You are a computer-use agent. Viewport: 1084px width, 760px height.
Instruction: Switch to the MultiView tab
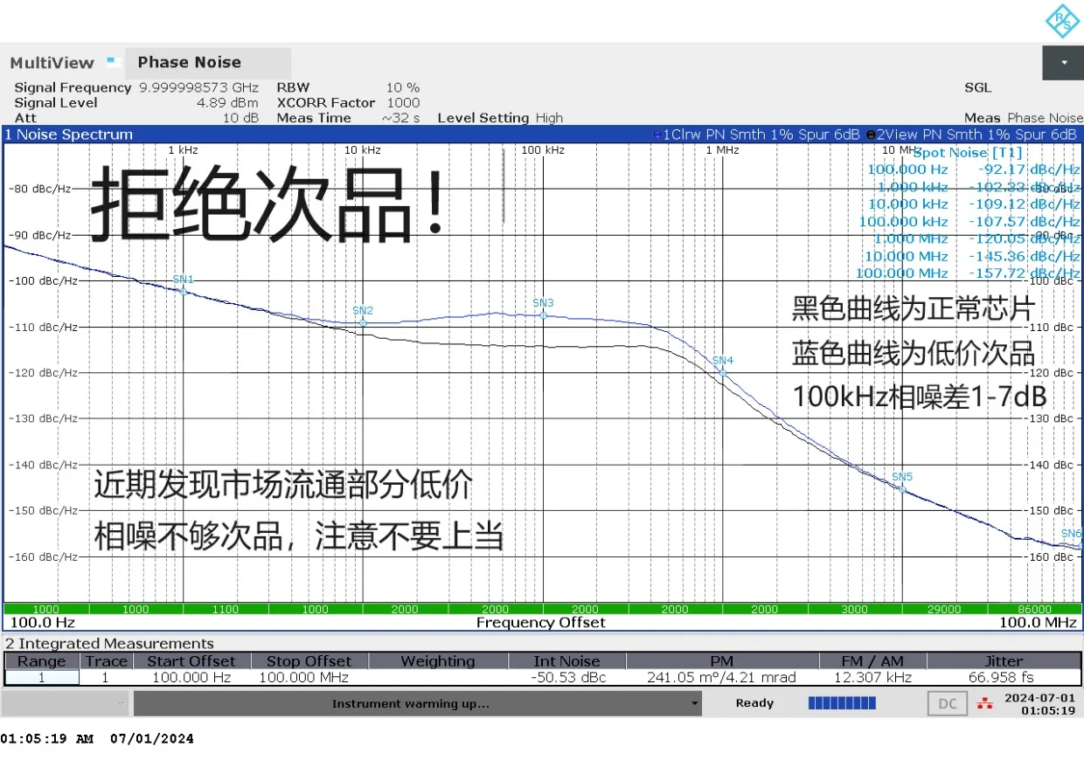click(x=51, y=62)
